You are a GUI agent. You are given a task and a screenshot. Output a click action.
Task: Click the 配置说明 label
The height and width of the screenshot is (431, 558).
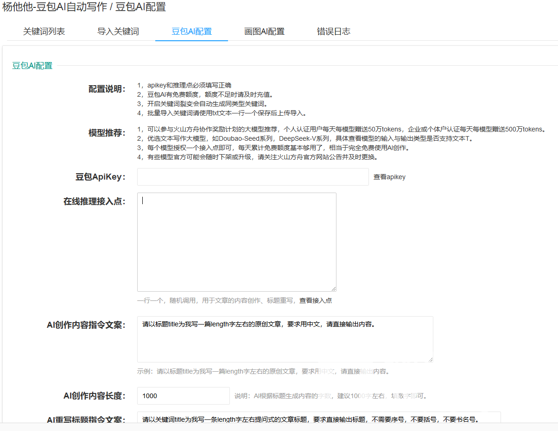[107, 89]
